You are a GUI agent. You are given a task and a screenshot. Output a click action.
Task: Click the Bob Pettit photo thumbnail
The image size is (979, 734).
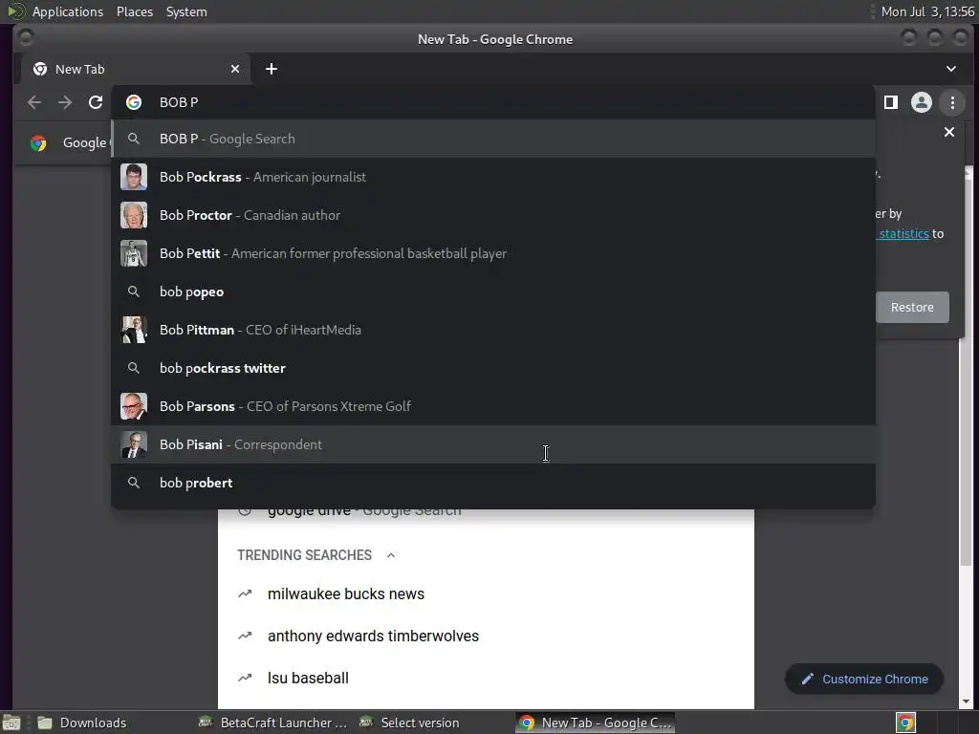(x=134, y=253)
